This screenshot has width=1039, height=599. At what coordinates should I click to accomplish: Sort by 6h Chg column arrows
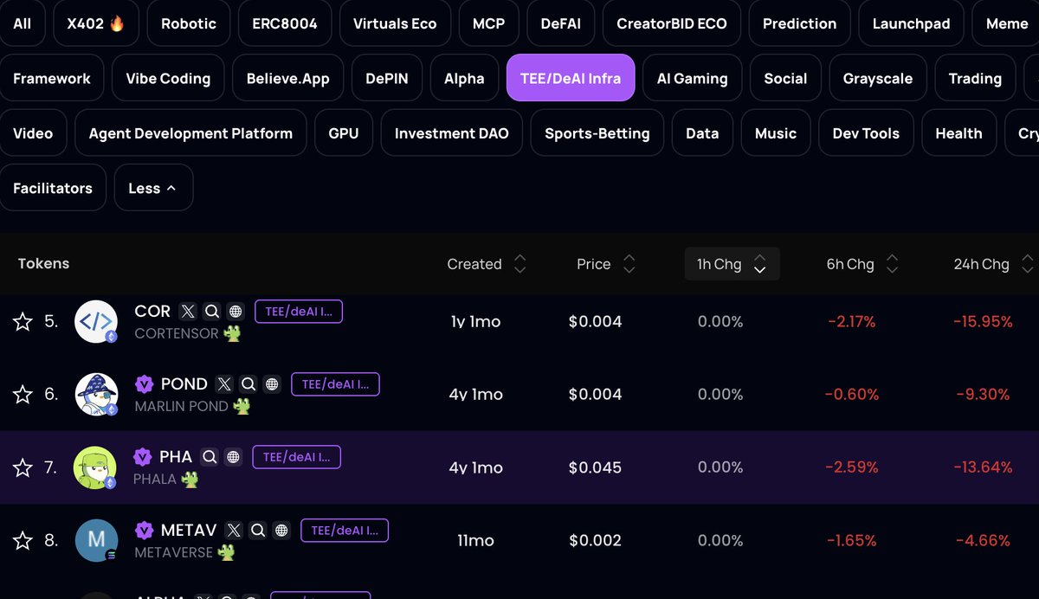click(893, 264)
